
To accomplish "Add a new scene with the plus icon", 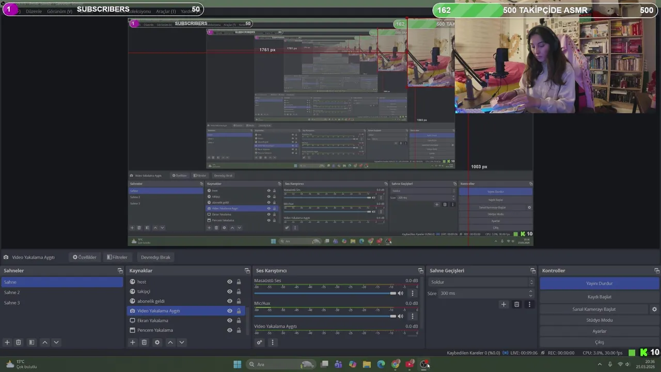I will (7, 342).
